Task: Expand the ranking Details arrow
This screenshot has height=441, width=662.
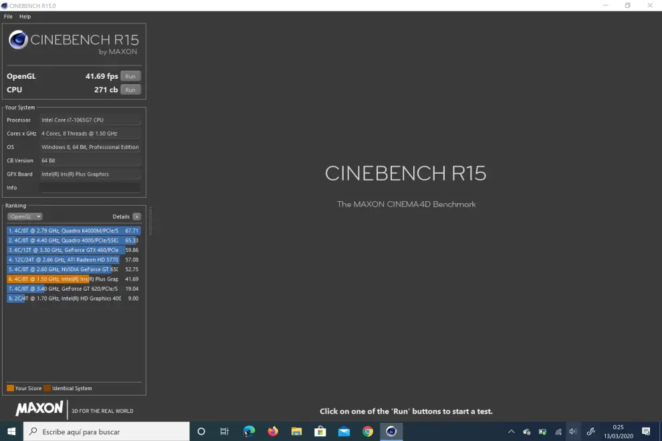Action: pos(136,216)
